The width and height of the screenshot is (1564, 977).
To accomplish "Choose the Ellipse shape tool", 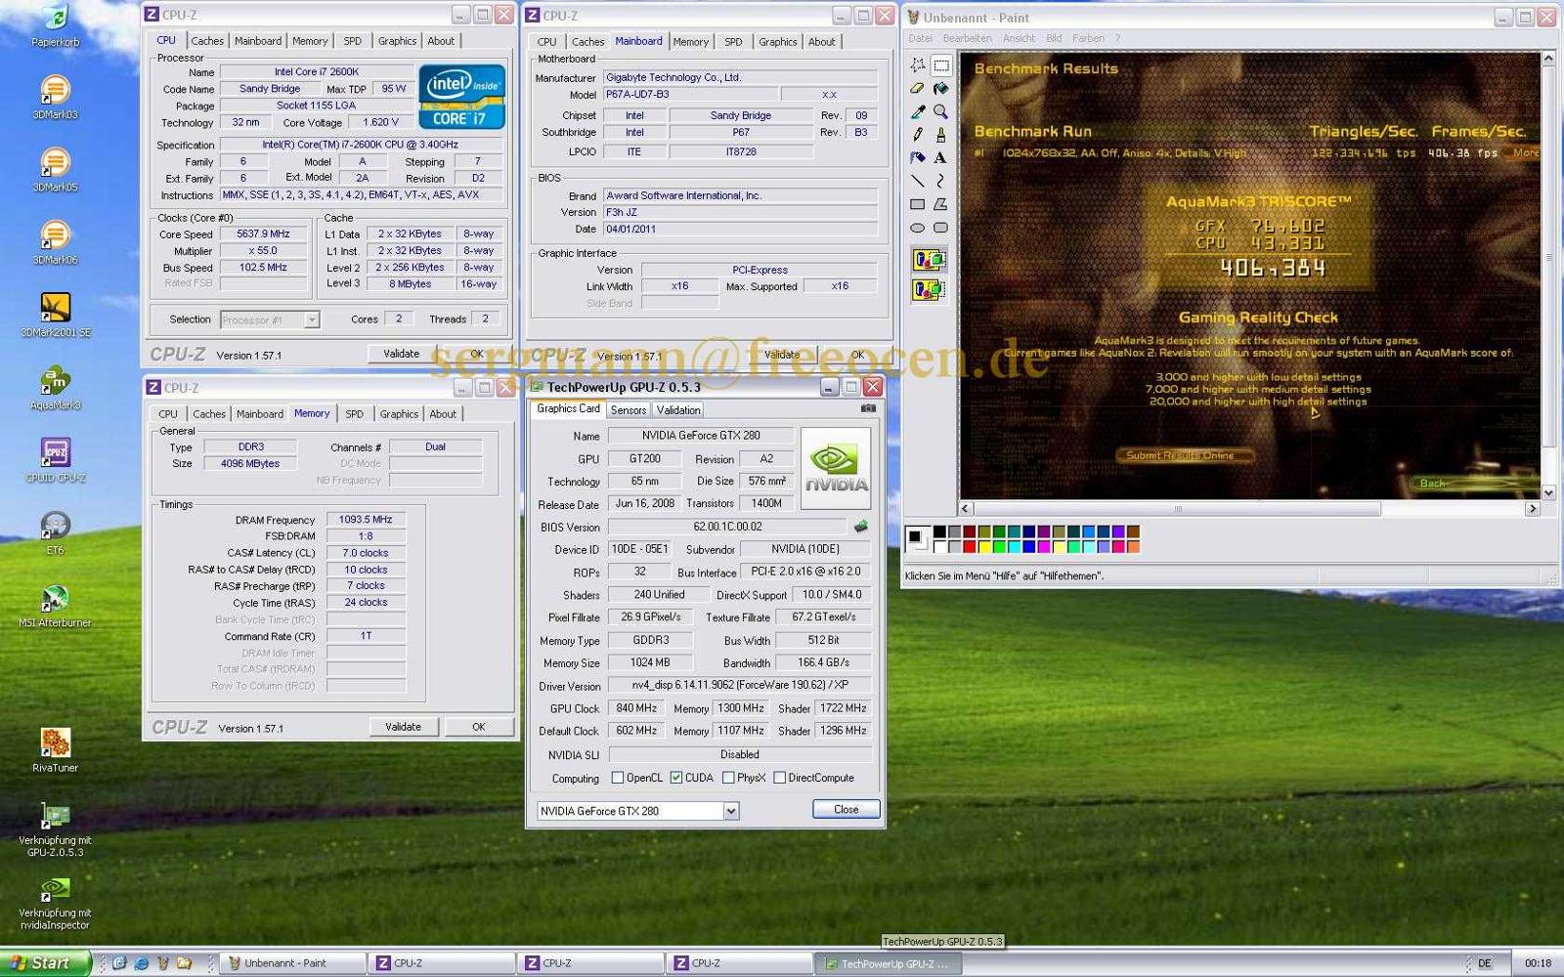I will (917, 228).
